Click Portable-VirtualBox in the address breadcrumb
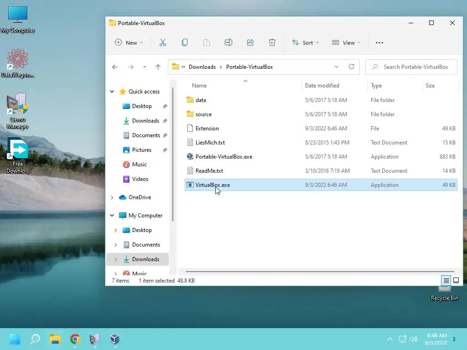Screen dimensions: 467x350 [x=249, y=67]
